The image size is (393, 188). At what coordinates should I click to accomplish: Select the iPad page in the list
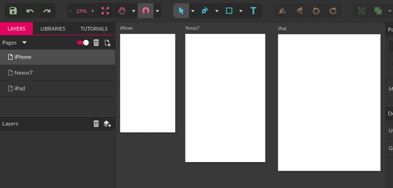pos(58,88)
